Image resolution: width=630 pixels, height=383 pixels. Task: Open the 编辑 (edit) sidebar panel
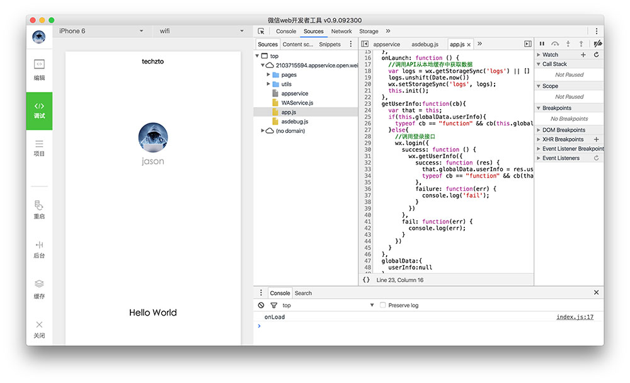click(x=39, y=70)
